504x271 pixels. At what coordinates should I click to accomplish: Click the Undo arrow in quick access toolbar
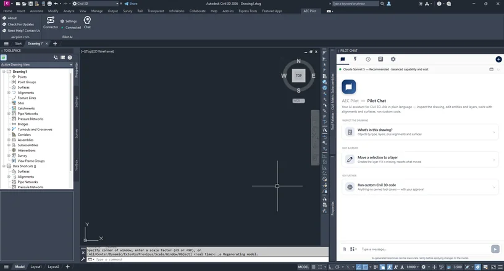point(56,4)
